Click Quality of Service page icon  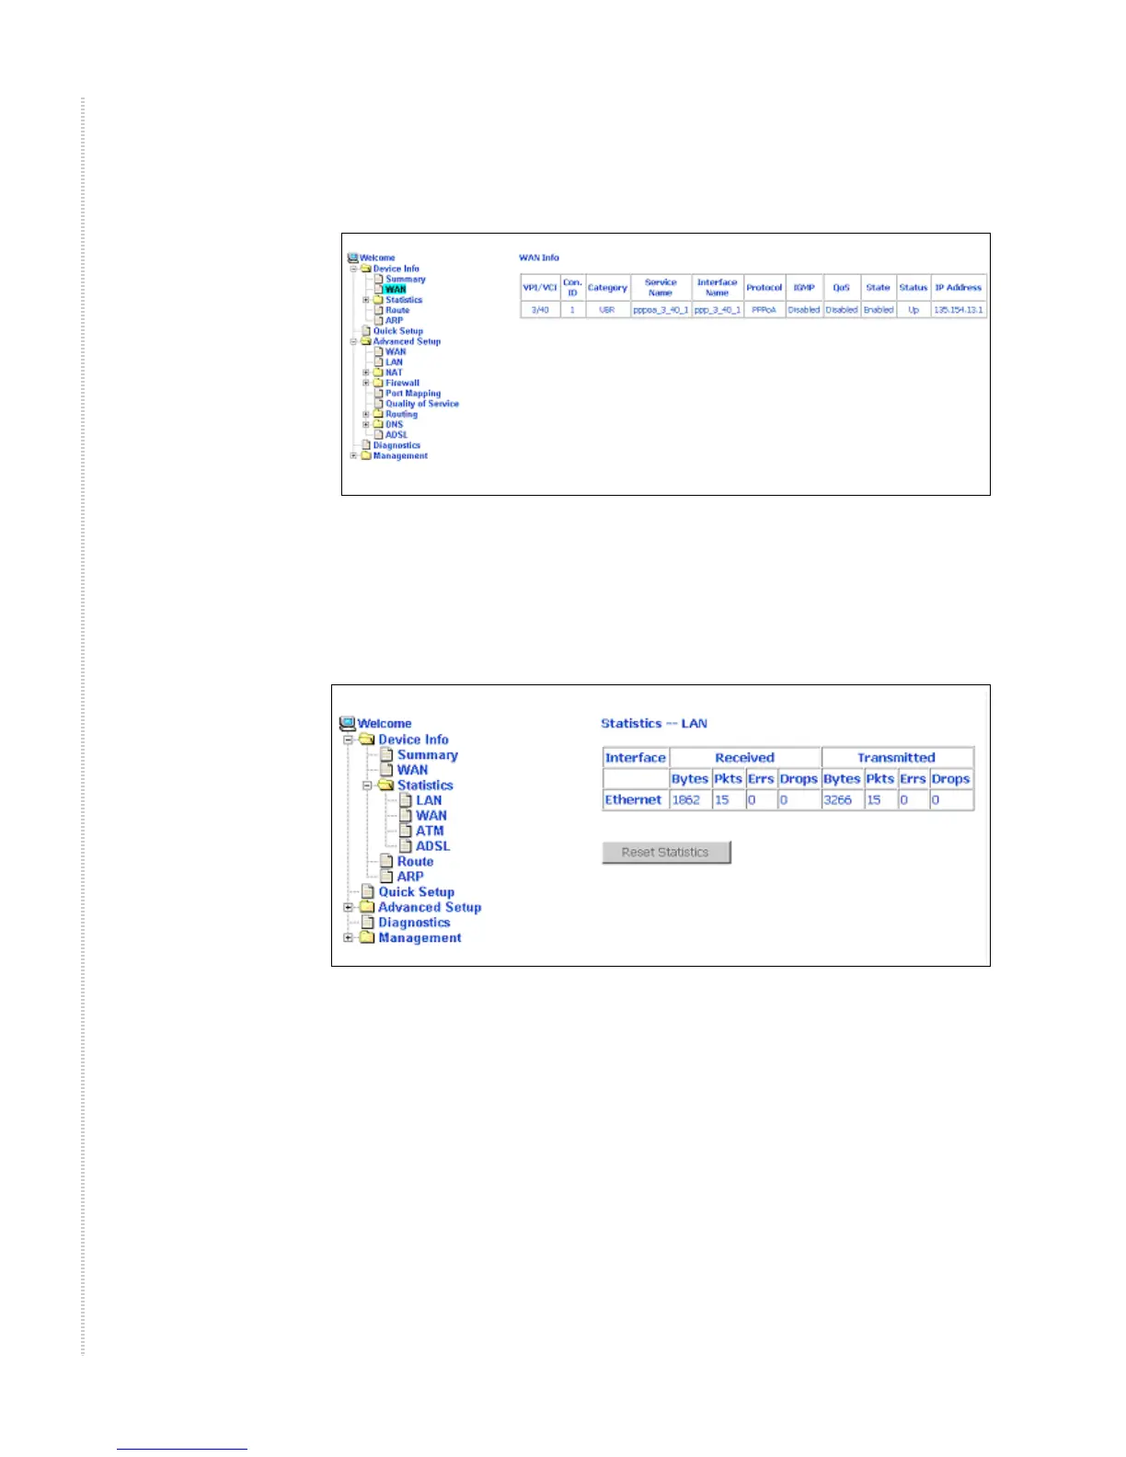pyautogui.click(x=379, y=404)
